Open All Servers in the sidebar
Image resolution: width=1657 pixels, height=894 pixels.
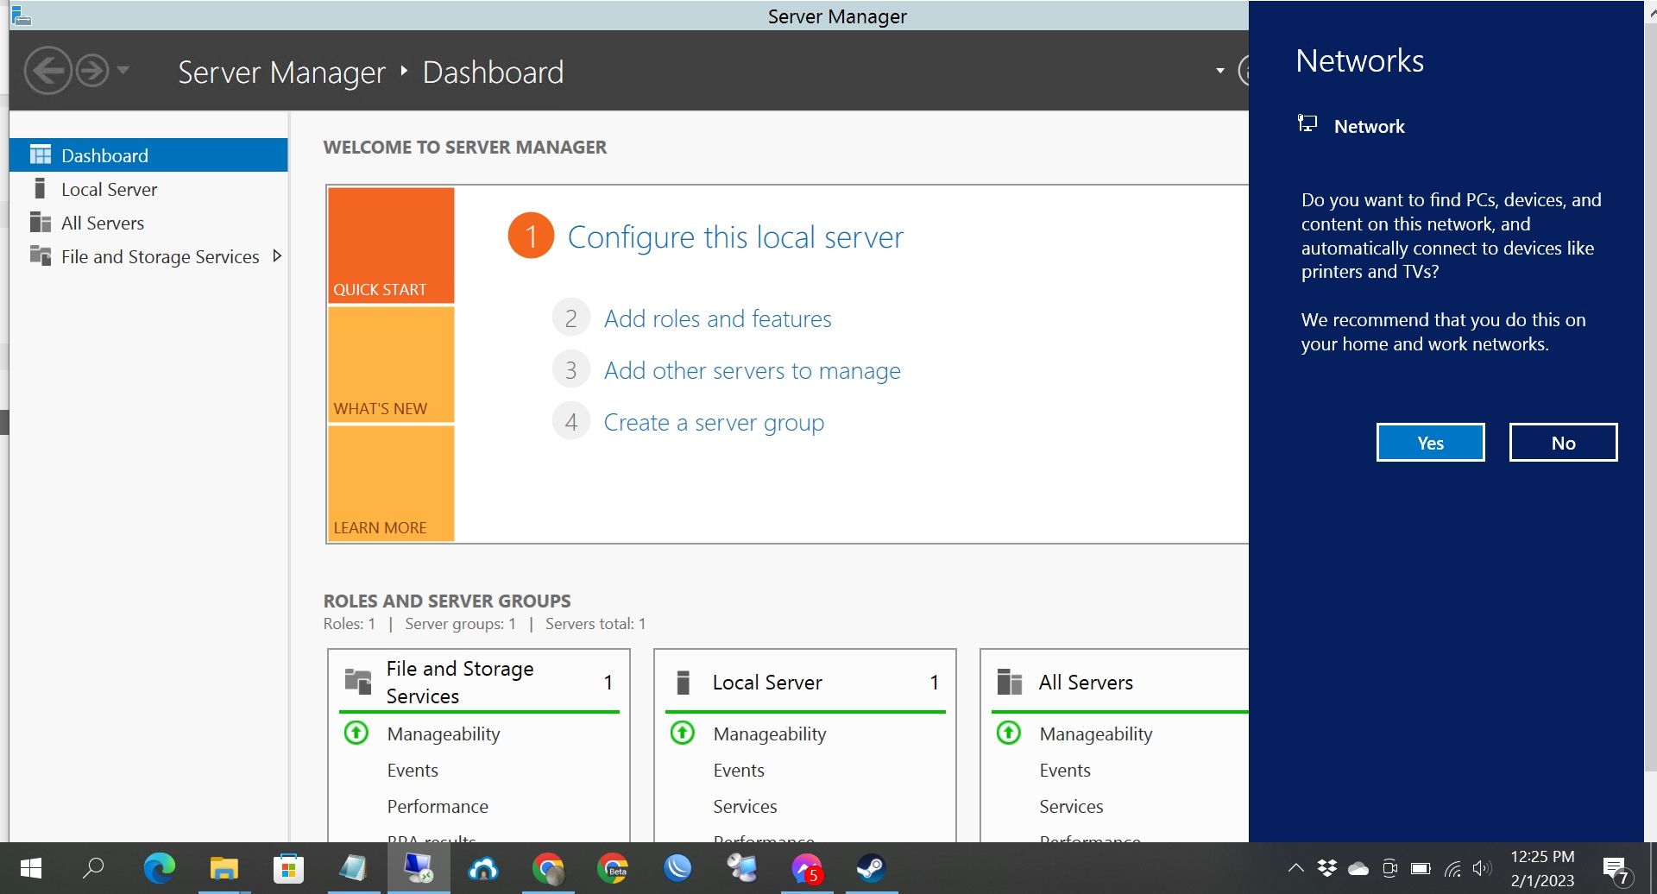tap(148, 223)
